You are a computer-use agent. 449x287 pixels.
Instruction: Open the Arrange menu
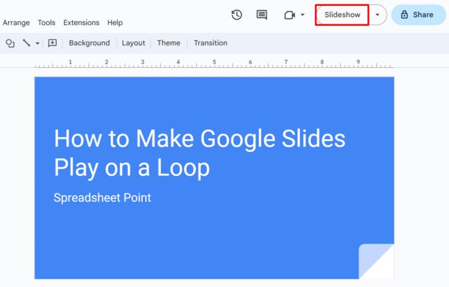pyautogui.click(x=16, y=23)
